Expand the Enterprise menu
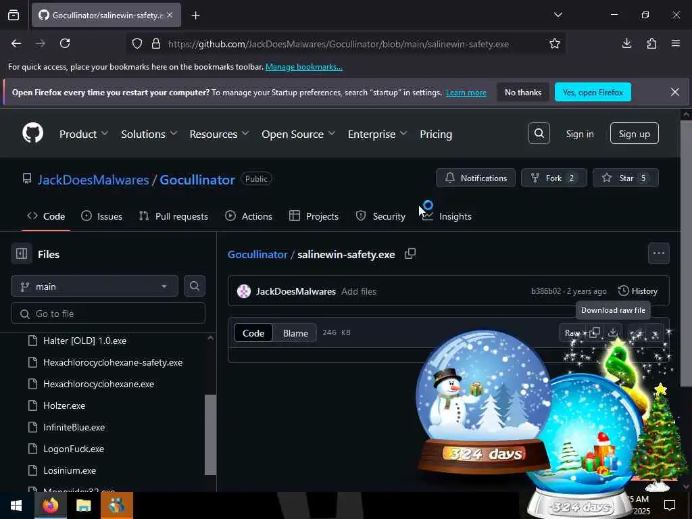This screenshot has height=519, width=692. (377, 134)
